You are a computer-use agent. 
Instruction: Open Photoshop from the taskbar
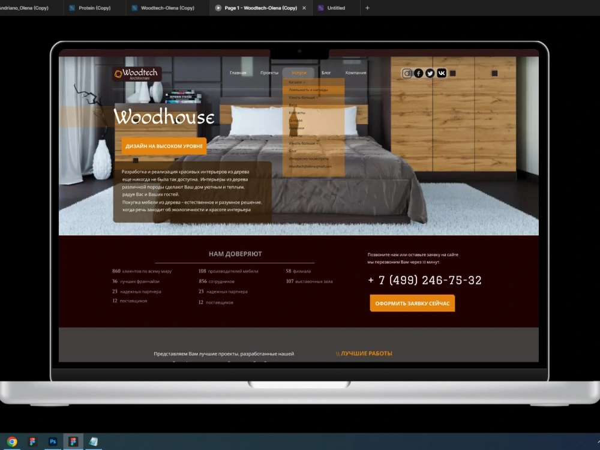(x=53, y=442)
